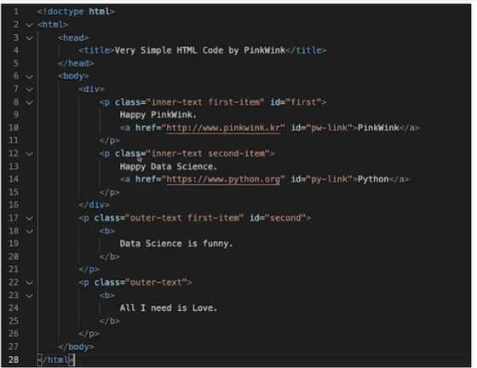Click the 'Data Science is funny.' text

[x=176, y=244]
